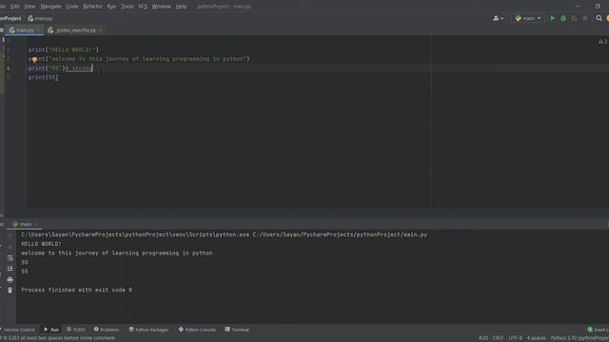Click the print("HELLO WORLD!") code line
Screen dimensions: 609x342
(x=64, y=49)
